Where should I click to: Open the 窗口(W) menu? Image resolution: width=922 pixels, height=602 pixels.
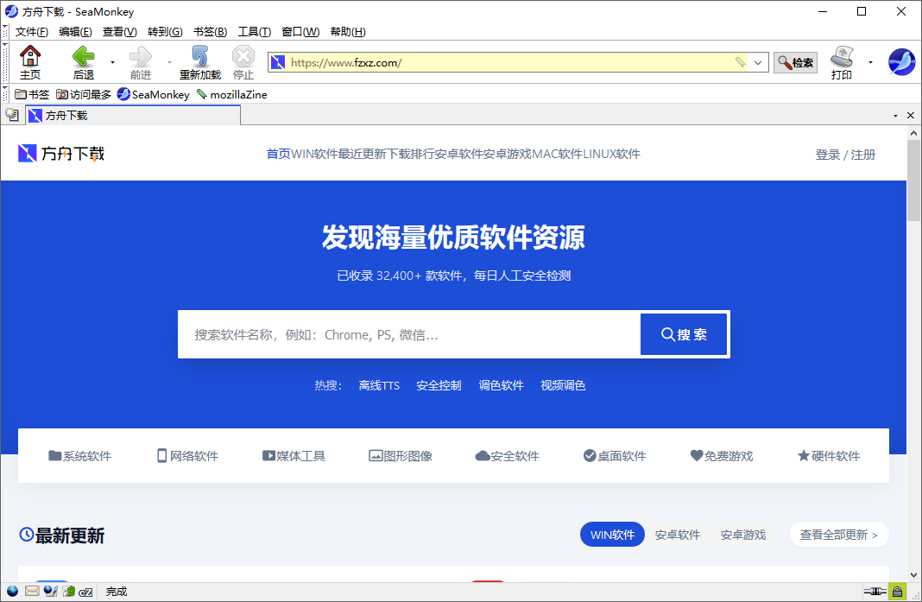pyautogui.click(x=300, y=32)
